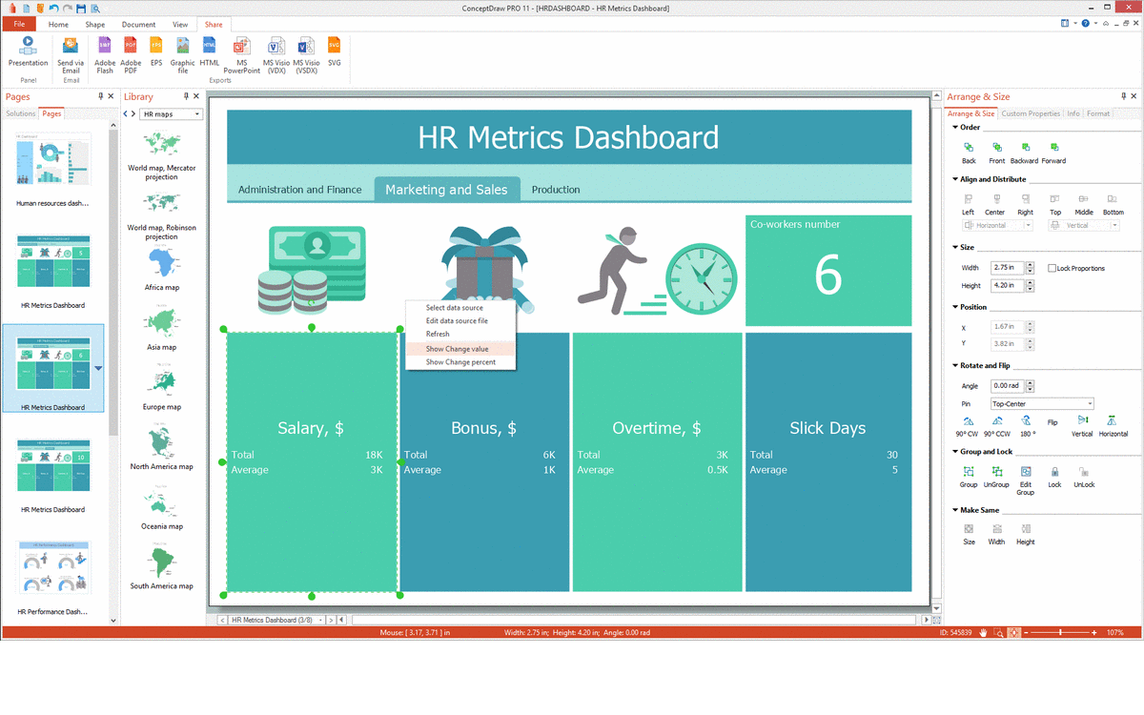Select Show Change value

(460, 349)
